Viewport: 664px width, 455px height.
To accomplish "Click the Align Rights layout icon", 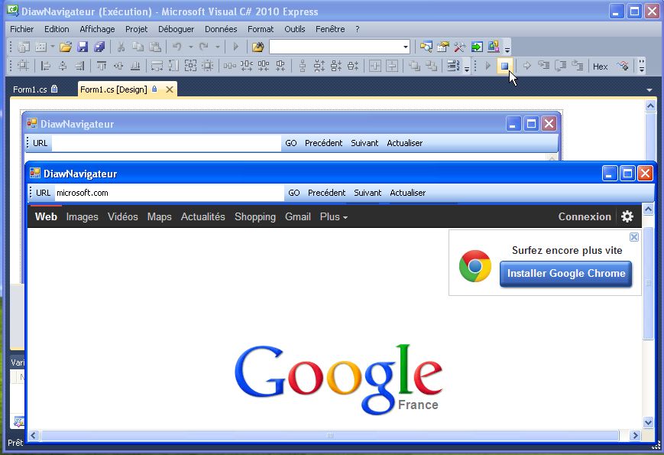I will 79,66.
